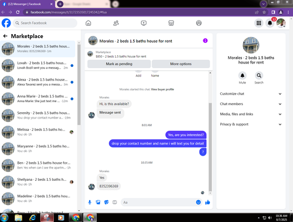Open the Groups icon in top navigation
Viewport: 293px width, 222px height.
point(199,23)
